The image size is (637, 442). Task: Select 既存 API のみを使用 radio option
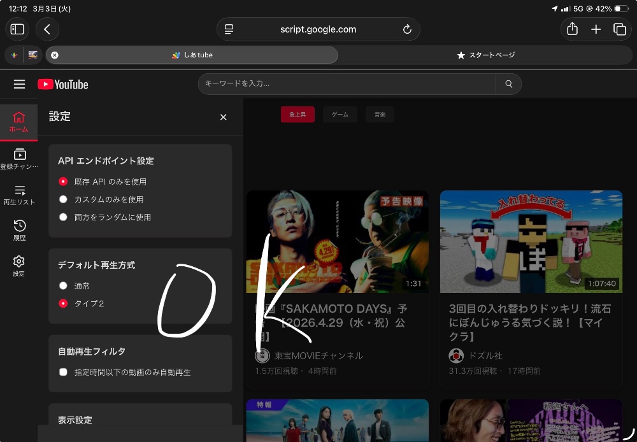(63, 182)
